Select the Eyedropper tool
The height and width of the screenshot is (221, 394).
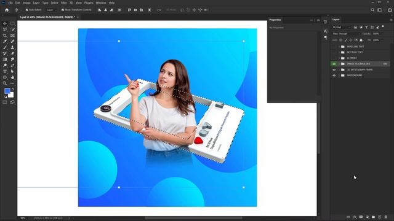tap(5, 41)
